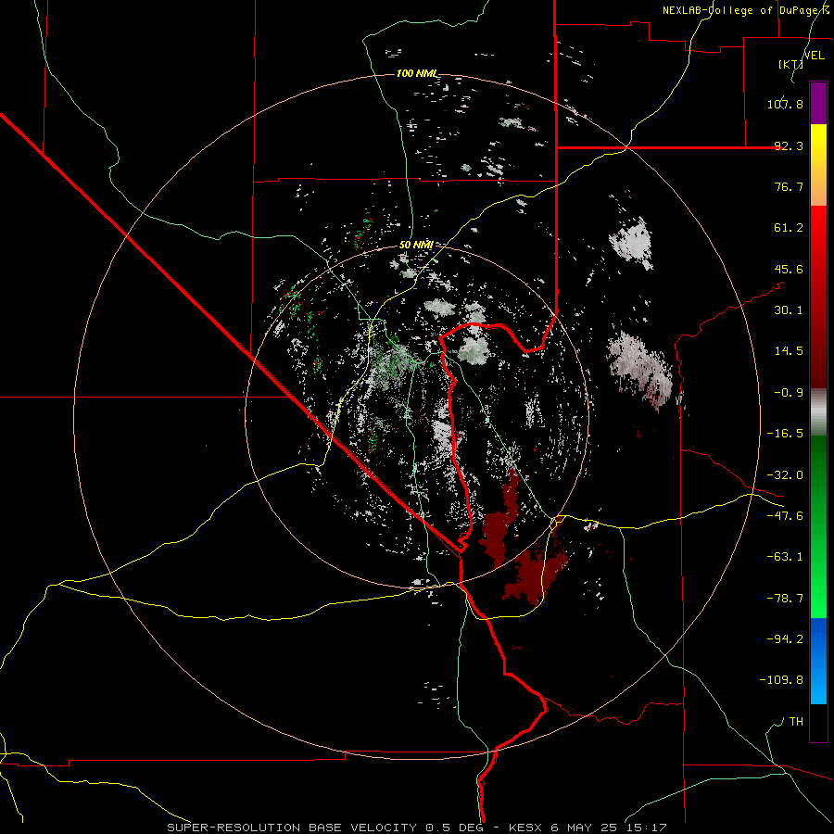The width and height of the screenshot is (834, 834).
Task: Click the "50 NMI" range ring label
Action: [x=416, y=246]
